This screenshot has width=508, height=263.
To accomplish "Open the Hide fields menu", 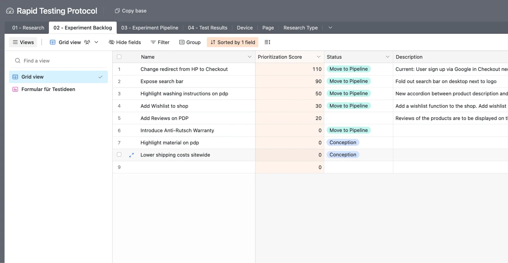I will [125, 42].
